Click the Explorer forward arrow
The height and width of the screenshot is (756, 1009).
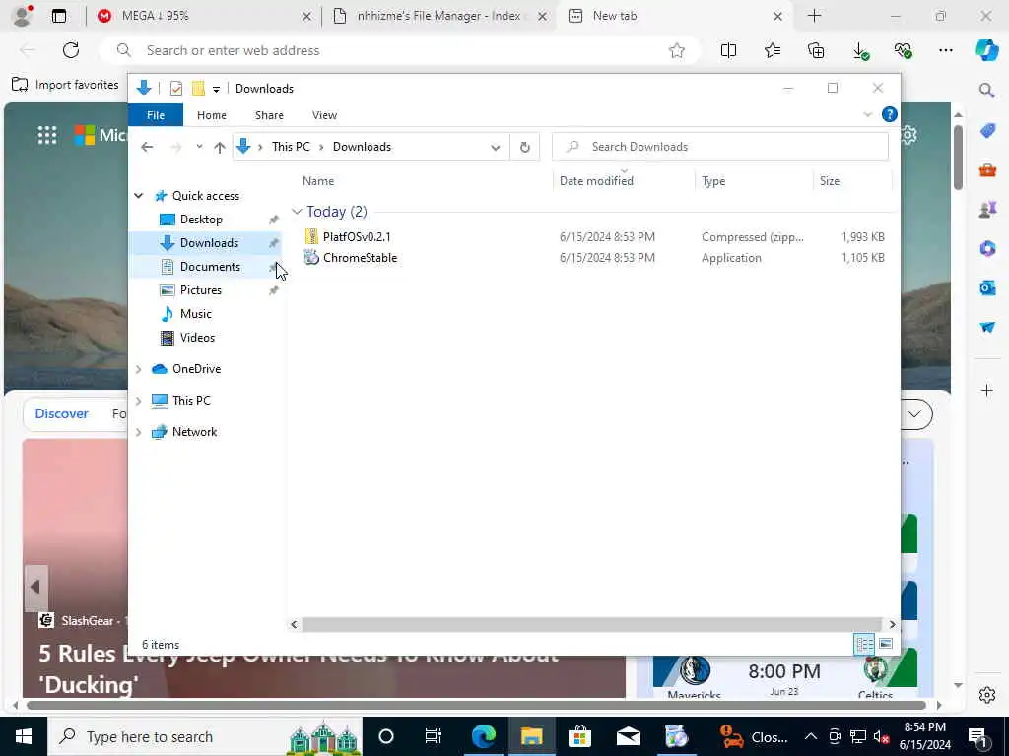pyautogui.click(x=175, y=148)
